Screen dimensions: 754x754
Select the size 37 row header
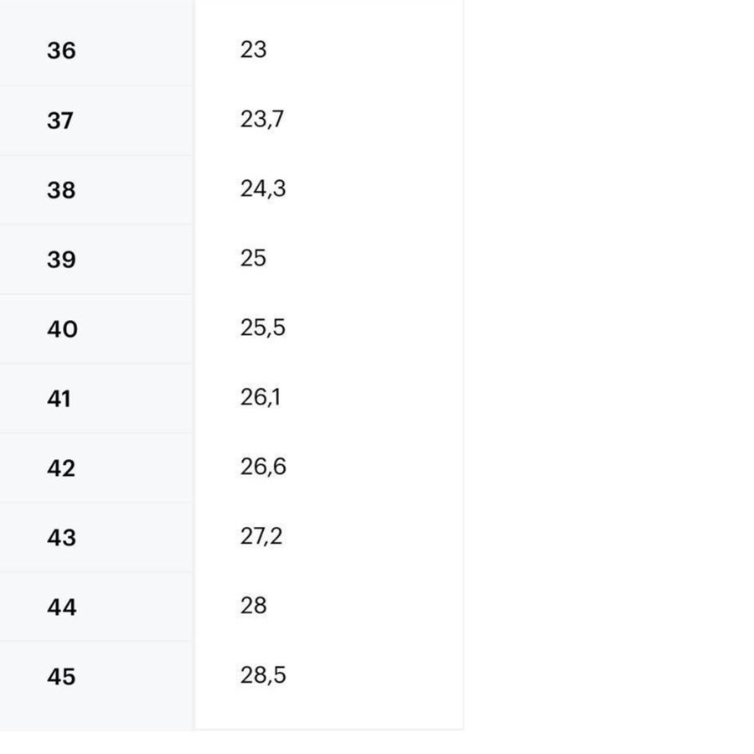coord(60,121)
